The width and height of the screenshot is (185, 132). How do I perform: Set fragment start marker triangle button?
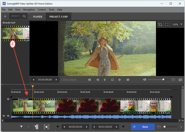(x=58, y=127)
